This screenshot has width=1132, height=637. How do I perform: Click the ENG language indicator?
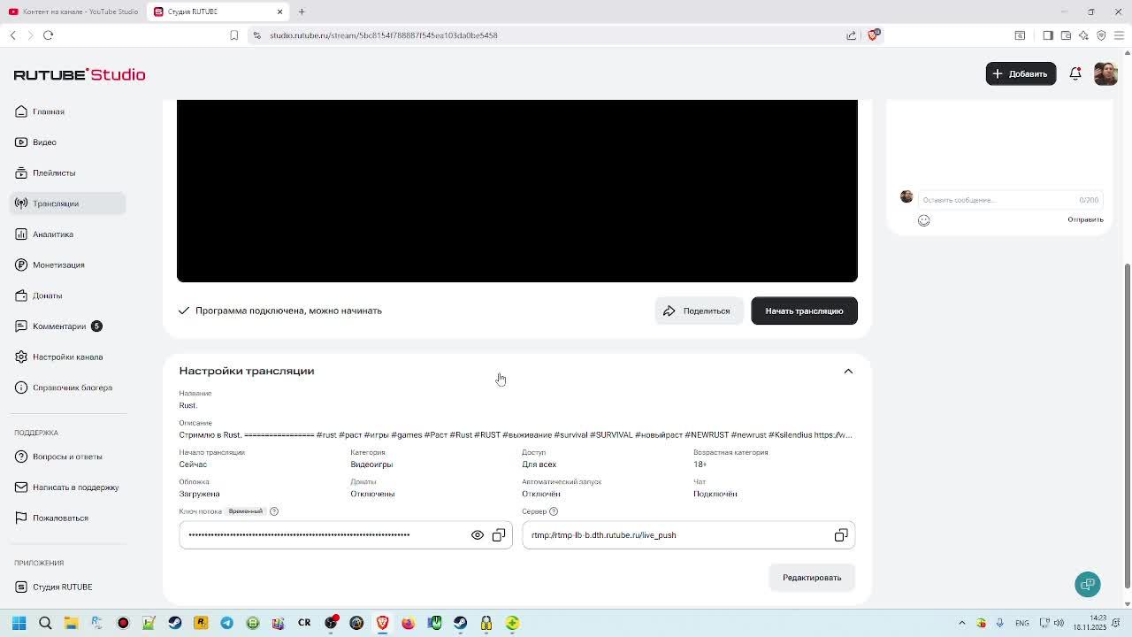1022,623
